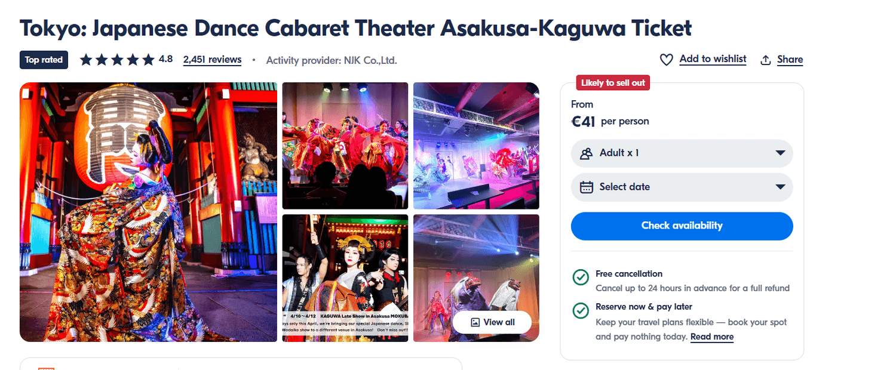The image size is (896, 370).
Task: Click the calendar icon beside Select date
Action: tap(588, 187)
